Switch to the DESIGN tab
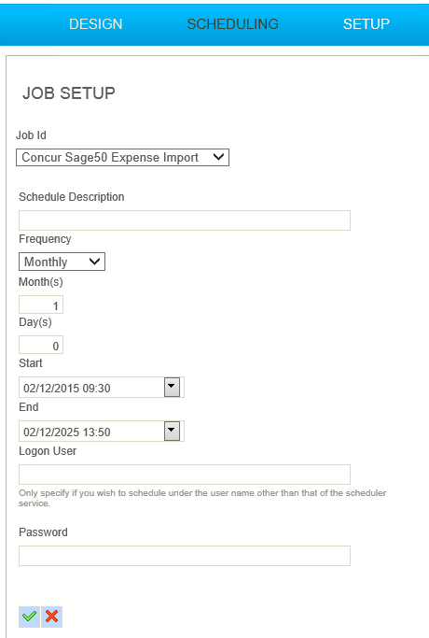 [95, 24]
